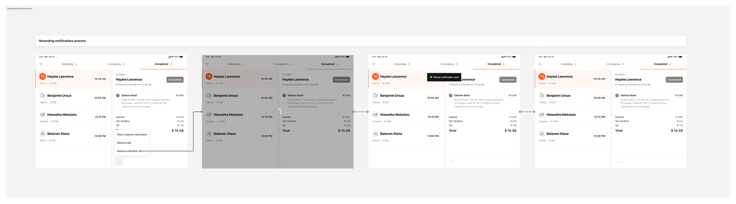Image resolution: width=736 pixels, height=204 pixels.
Task: Click Hiawatha Mekaisto curbside icon on dimmed loading screen
Action: (x=209, y=115)
